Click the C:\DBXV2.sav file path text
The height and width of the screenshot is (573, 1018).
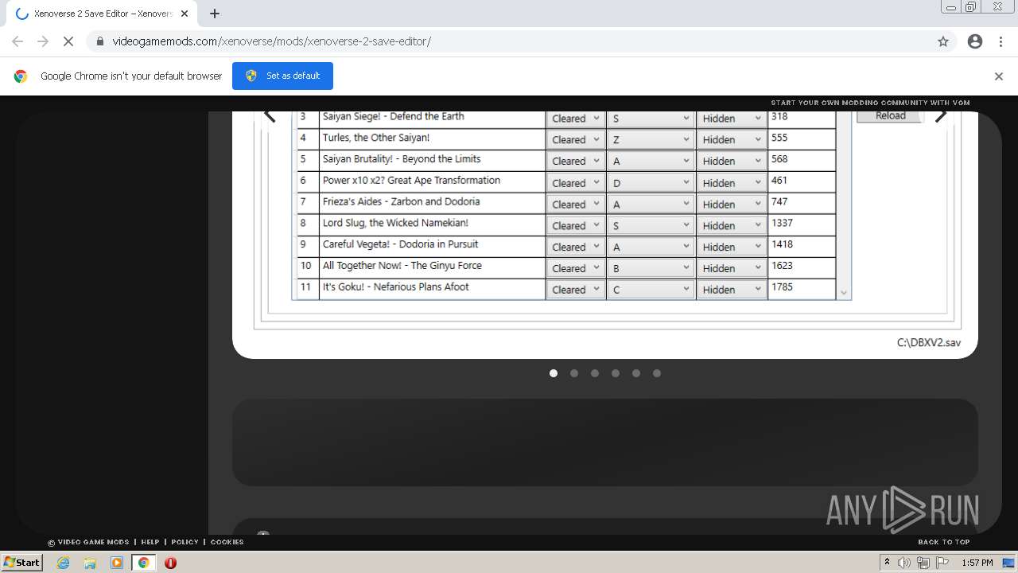(929, 343)
